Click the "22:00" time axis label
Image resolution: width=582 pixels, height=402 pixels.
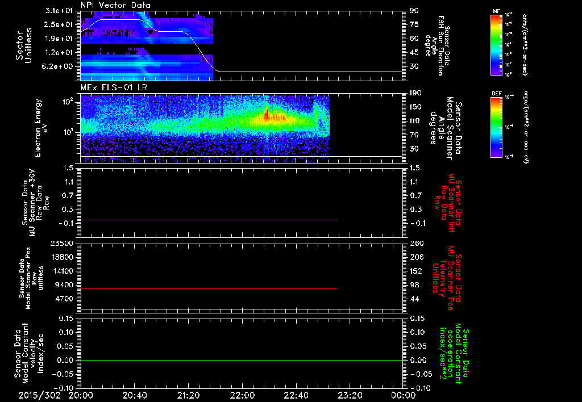click(242, 395)
